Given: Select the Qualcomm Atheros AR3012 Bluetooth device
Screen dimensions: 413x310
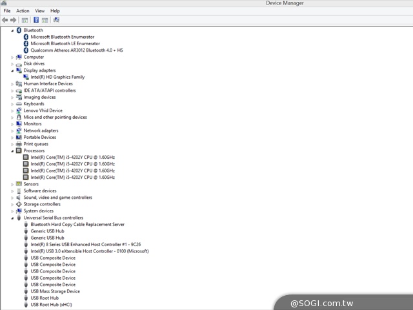Looking at the screenshot, I should point(76,50).
